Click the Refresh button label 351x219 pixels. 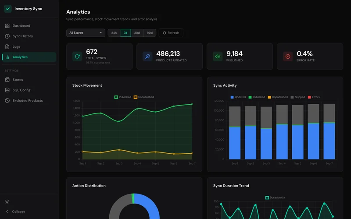coord(173,33)
